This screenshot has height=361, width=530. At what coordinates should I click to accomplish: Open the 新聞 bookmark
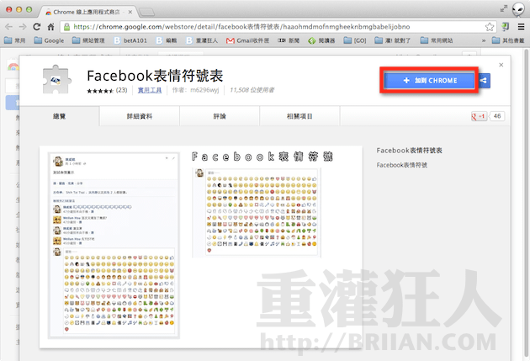(x=289, y=40)
